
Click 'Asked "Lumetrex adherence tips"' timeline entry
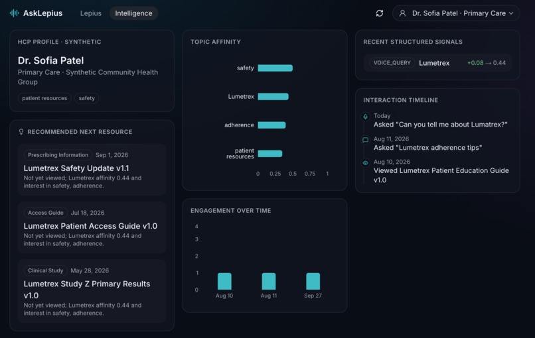(x=428, y=148)
